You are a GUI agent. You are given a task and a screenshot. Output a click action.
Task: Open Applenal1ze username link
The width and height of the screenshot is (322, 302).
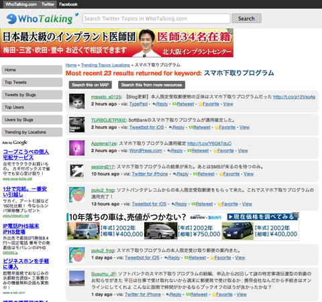click(103, 143)
